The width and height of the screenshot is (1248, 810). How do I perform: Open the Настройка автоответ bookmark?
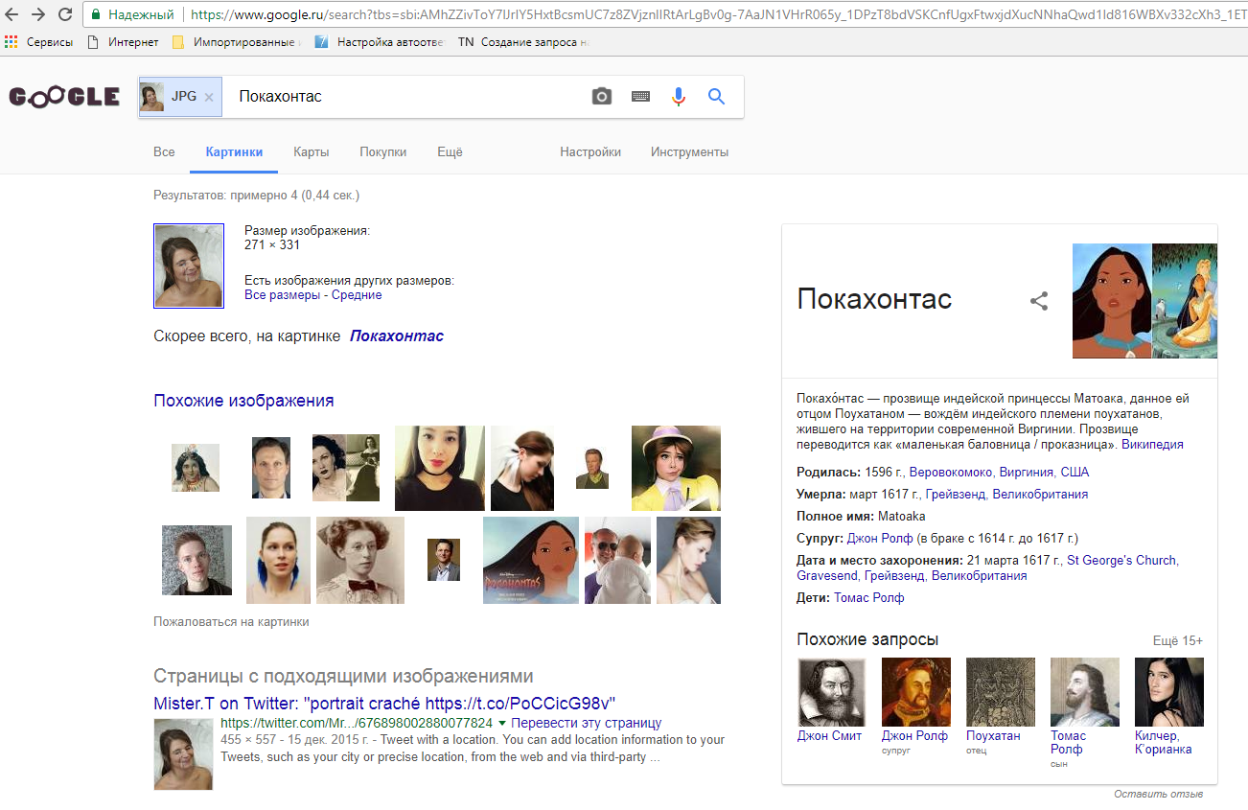(x=380, y=42)
